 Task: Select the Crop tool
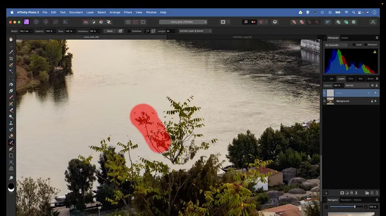point(11,58)
